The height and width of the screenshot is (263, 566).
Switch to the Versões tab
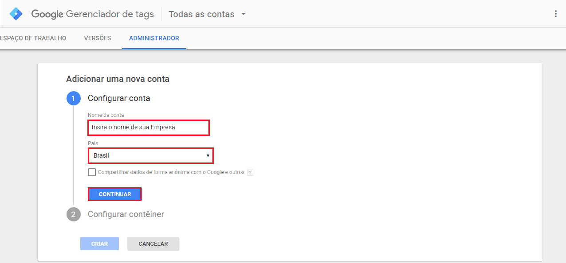pyautogui.click(x=98, y=38)
